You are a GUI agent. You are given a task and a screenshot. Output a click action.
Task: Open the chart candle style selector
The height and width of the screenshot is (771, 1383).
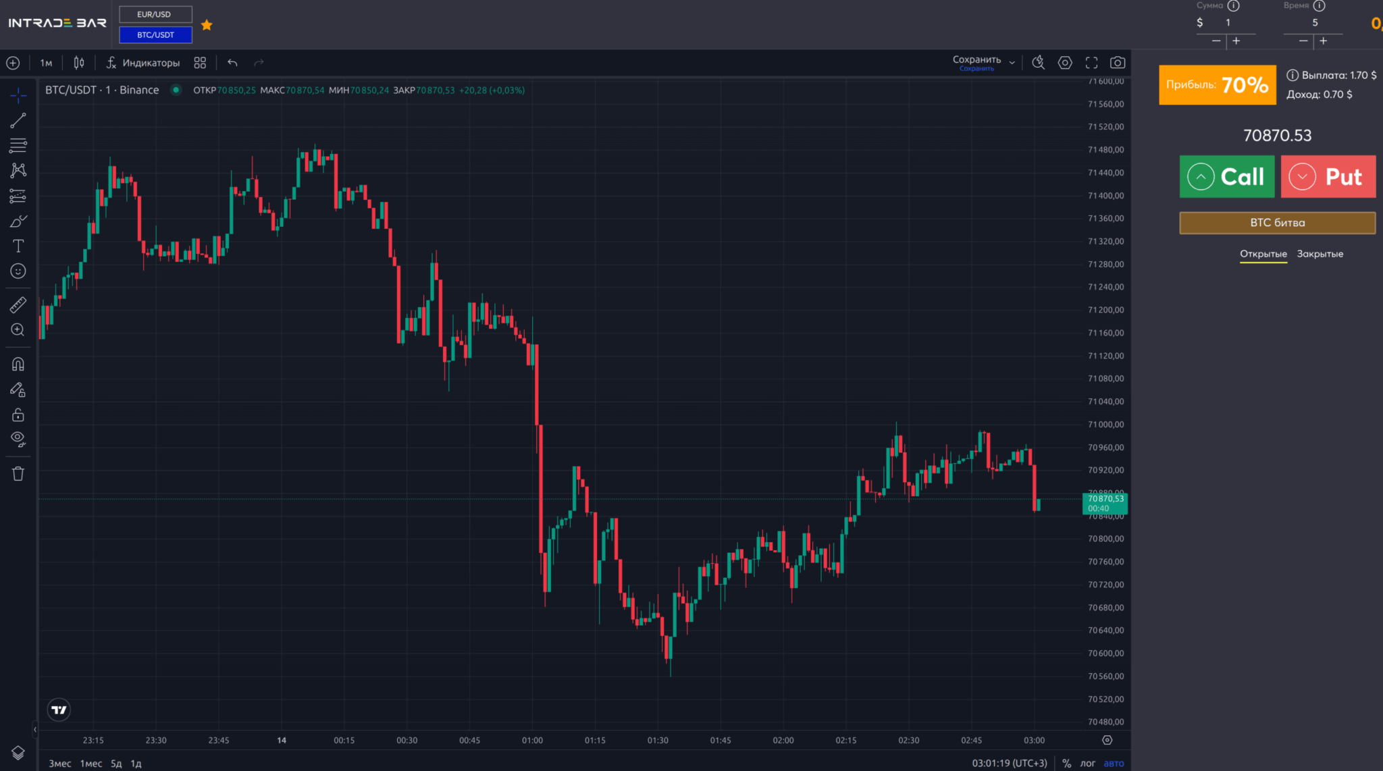point(79,63)
